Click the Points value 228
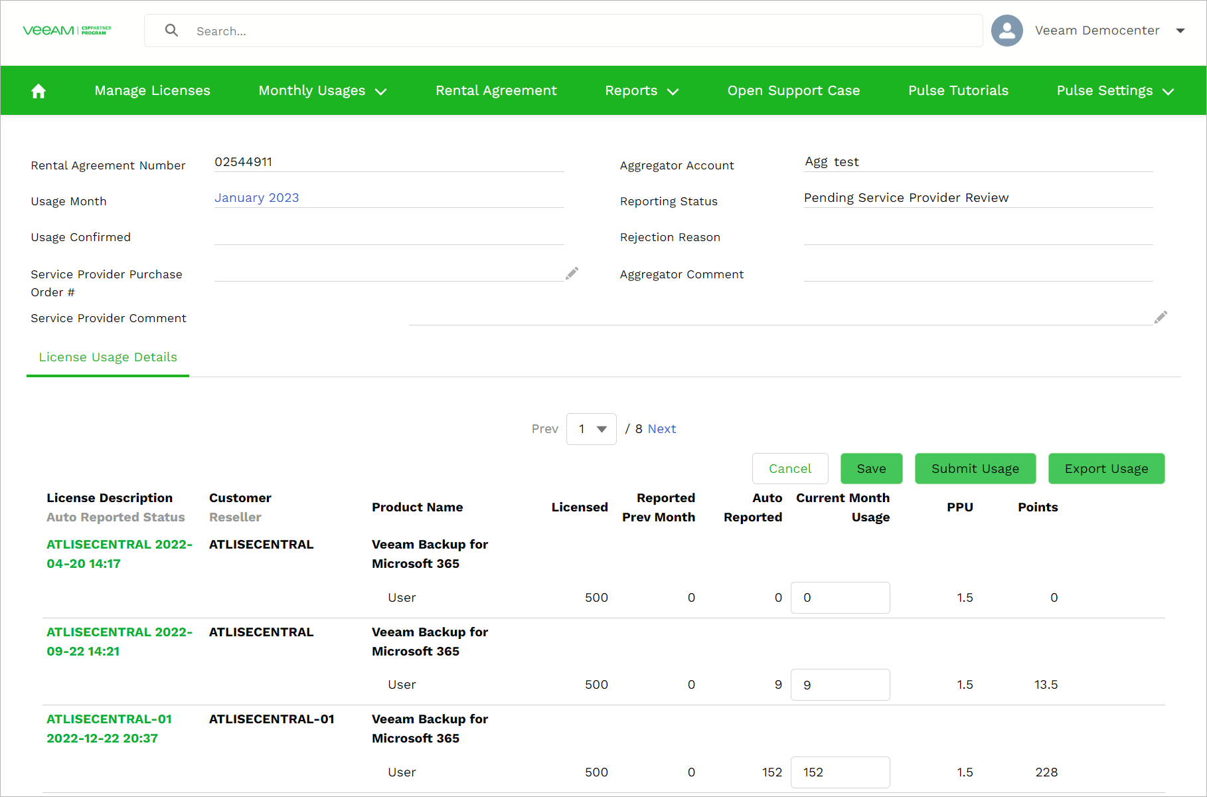Viewport: 1207px width, 797px height. pyautogui.click(x=1046, y=772)
